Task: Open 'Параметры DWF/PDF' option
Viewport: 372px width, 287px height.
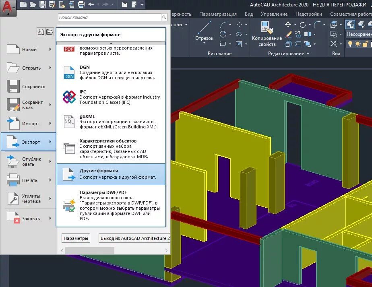Action: [x=111, y=205]
